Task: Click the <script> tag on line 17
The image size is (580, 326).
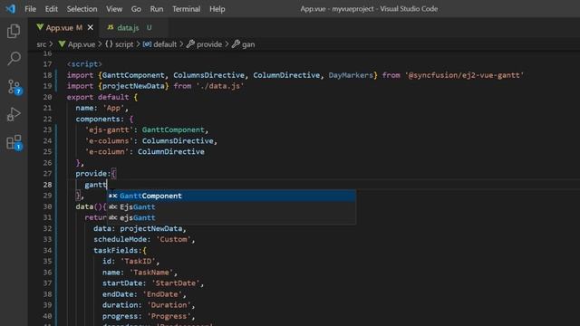Action: coord(84,64)
